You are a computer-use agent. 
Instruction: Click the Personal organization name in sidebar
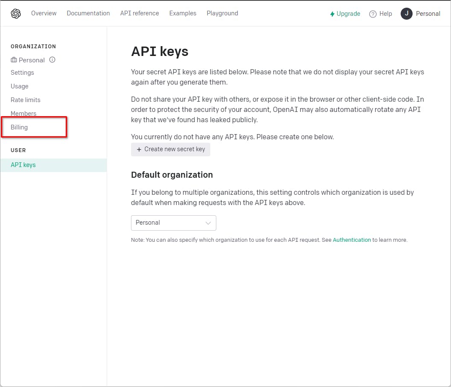pyautogui.click(x=32, y=60)
